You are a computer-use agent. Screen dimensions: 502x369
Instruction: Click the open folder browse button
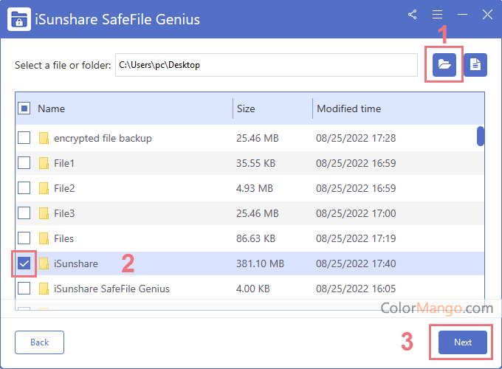pyautogui.click(x=444, y=65)
